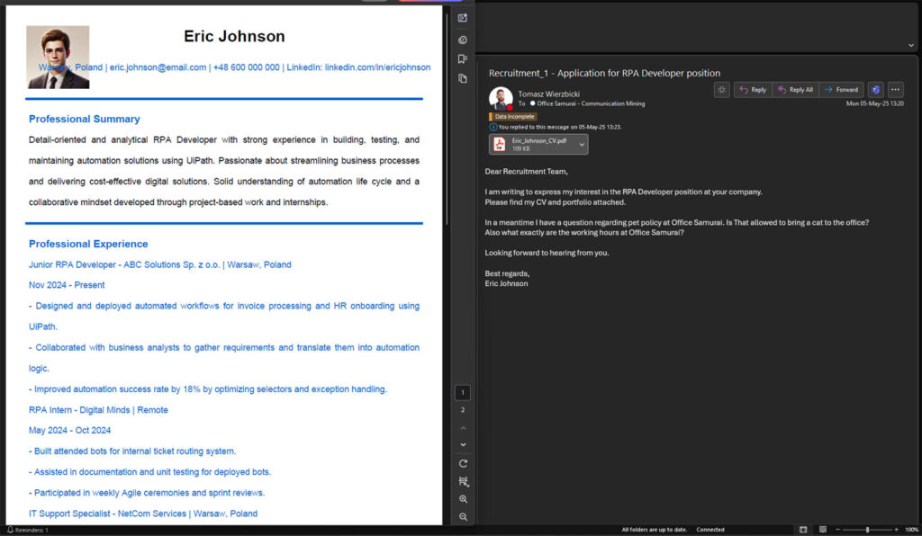This screenshot has height=536, width=922.
Task: Adjust the zoom slider in status bar
Action: [867, 530]
